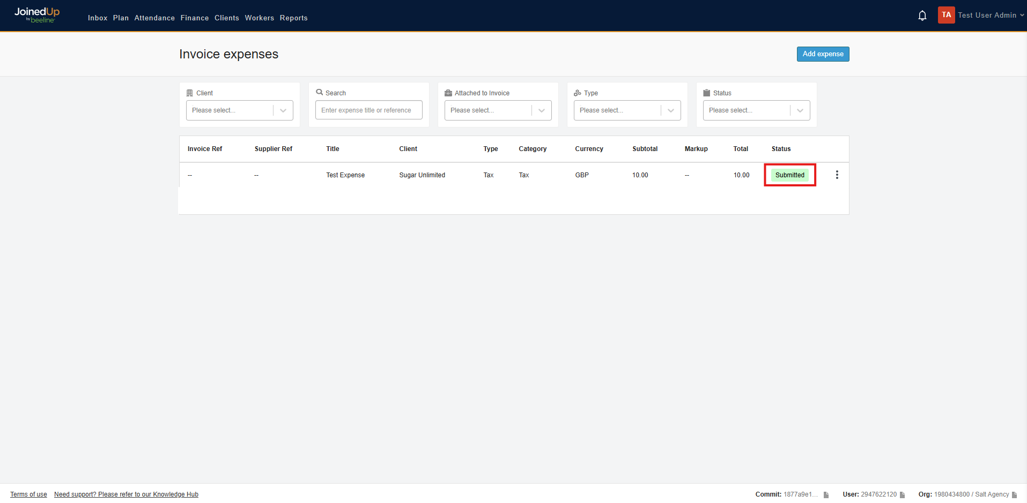Expand the Attached to Invoice dropdown

coord(542,110)
